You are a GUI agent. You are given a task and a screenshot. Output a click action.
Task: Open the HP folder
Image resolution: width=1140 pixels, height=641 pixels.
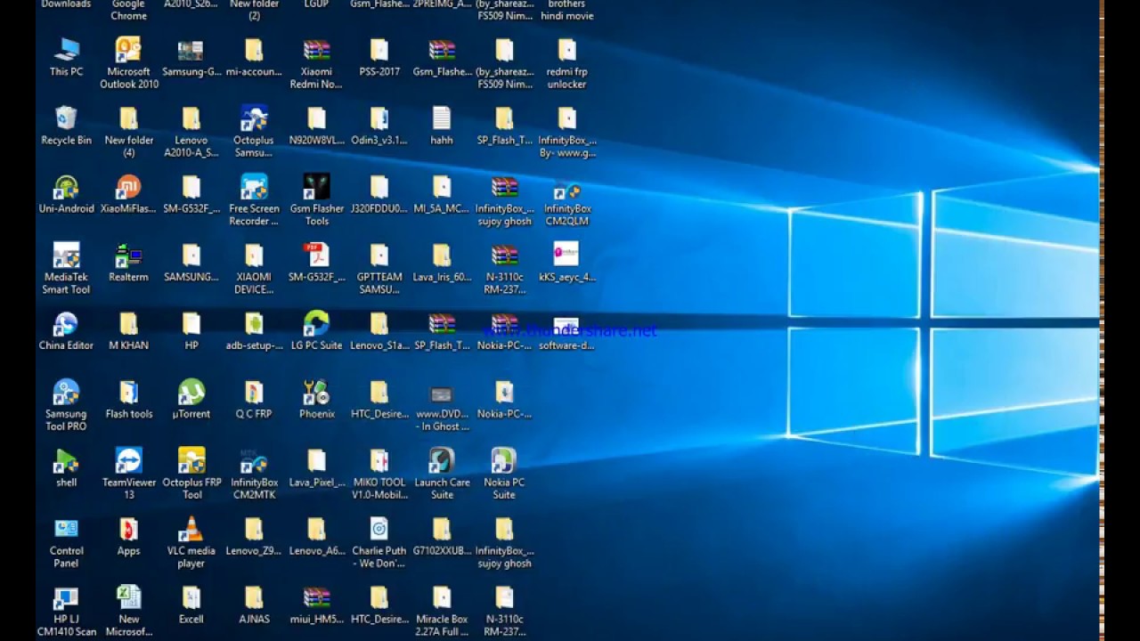click(191, 331)
